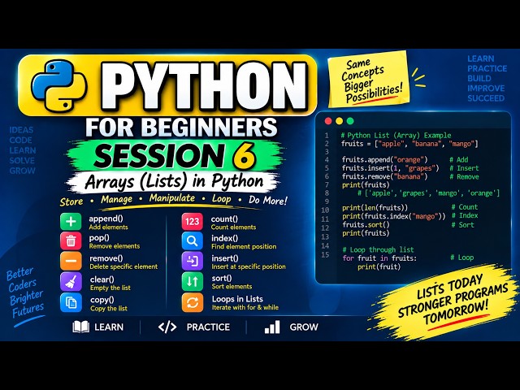Click the blue copy pages icon beside copy()
Image resolution: width=520 pixels, height=390 pixels.
[71, 302]
